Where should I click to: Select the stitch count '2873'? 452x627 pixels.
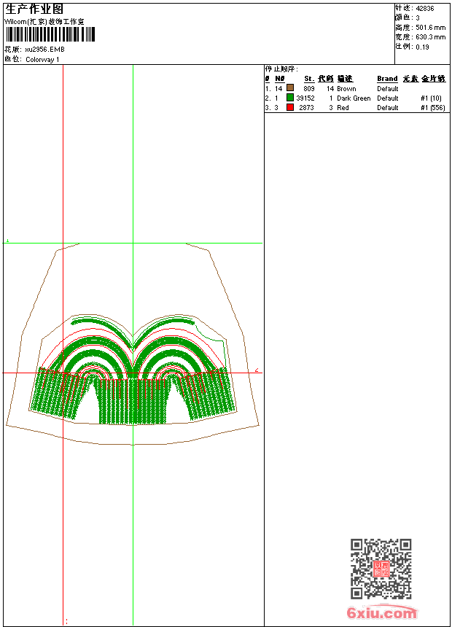click(306, 108)
